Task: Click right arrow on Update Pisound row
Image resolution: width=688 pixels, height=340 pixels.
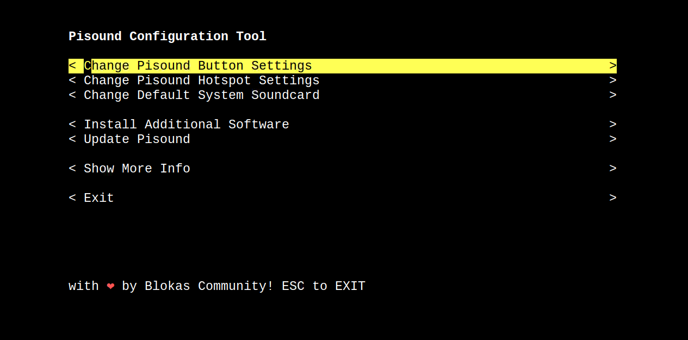Action: coord(613,139)
